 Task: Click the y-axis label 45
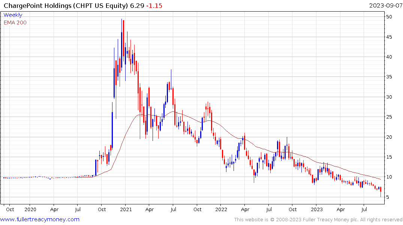[389, 37]
